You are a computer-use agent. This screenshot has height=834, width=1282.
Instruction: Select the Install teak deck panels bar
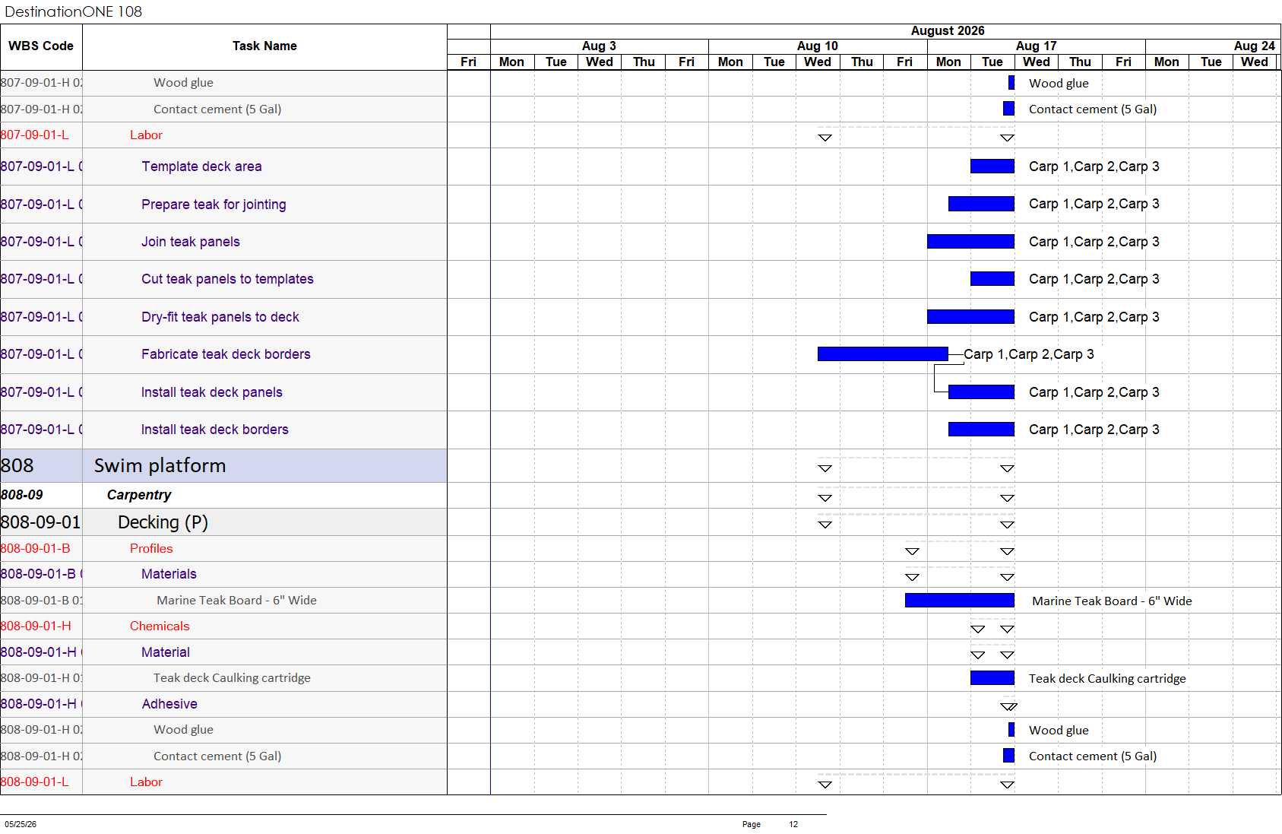click(981, 392)
